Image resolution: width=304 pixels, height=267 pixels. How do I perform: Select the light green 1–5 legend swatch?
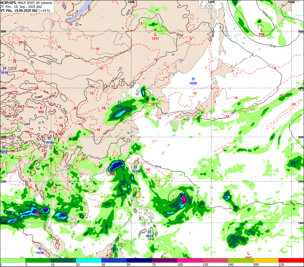pos(12,260)
